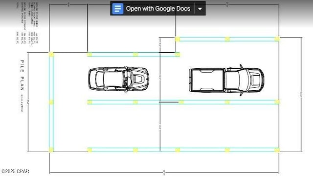The image size is (313, 179).
Task: Click the bottom overall width dimension label
Action: (x=164, y=172)
